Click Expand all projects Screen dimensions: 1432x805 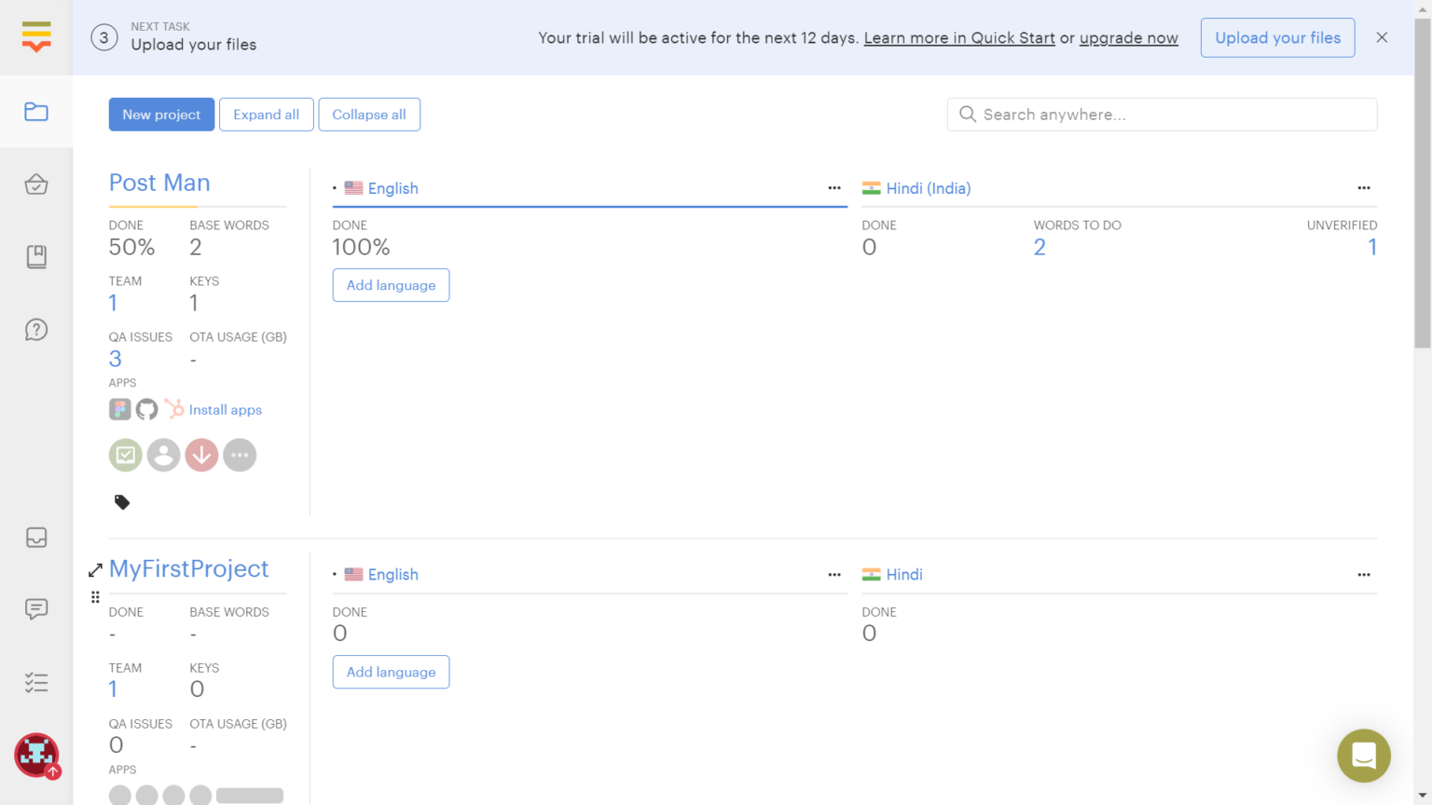(x=267, y=115)
